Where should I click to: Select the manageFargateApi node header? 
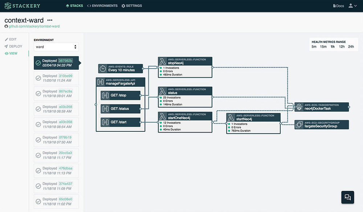(121, 82)
